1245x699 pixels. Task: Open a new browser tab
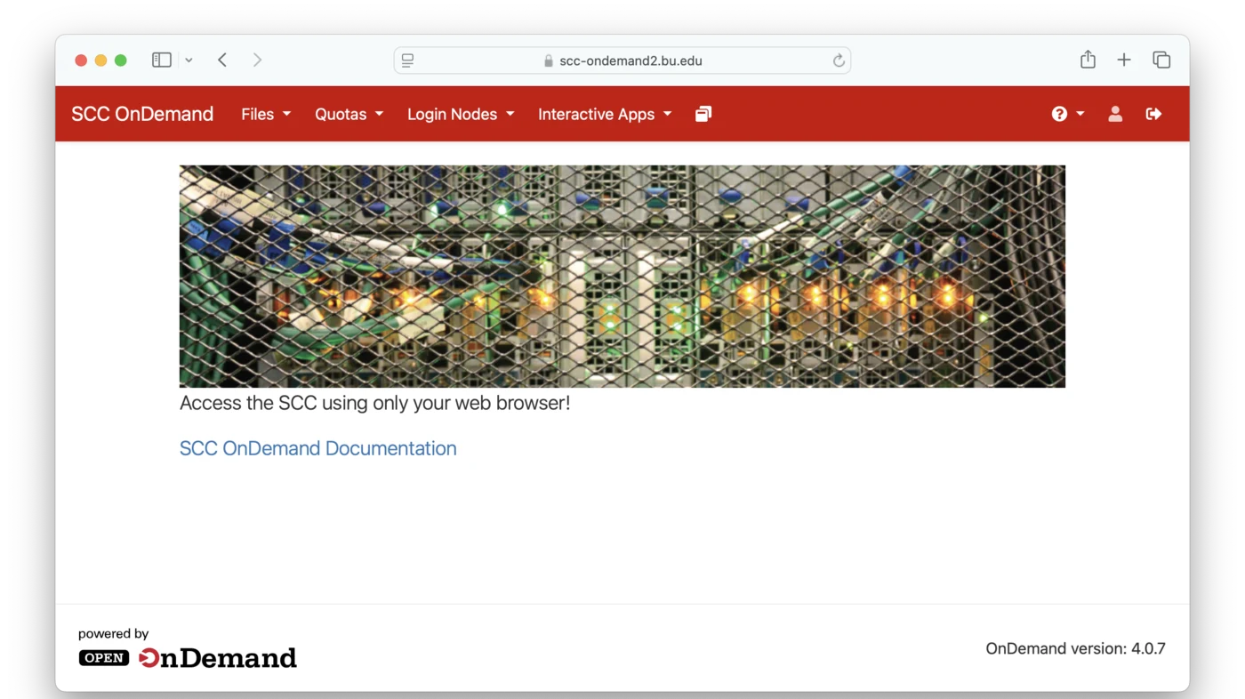(x=1124, y=60)
